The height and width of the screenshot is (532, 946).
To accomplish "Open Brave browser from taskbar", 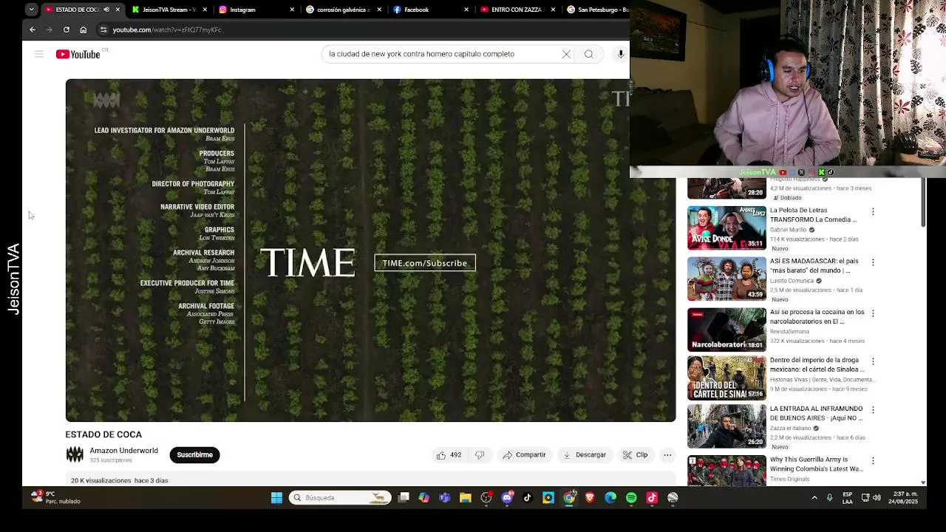I will (x=590, y=498).
